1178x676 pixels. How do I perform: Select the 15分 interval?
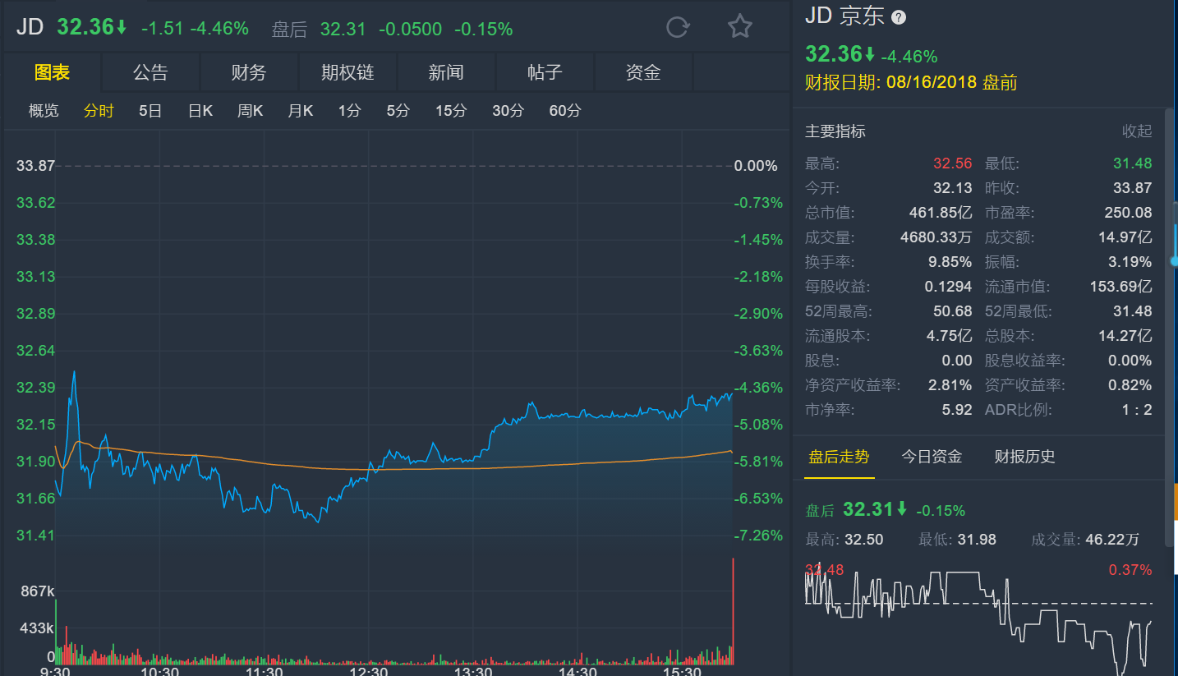(x=451, y=111)
